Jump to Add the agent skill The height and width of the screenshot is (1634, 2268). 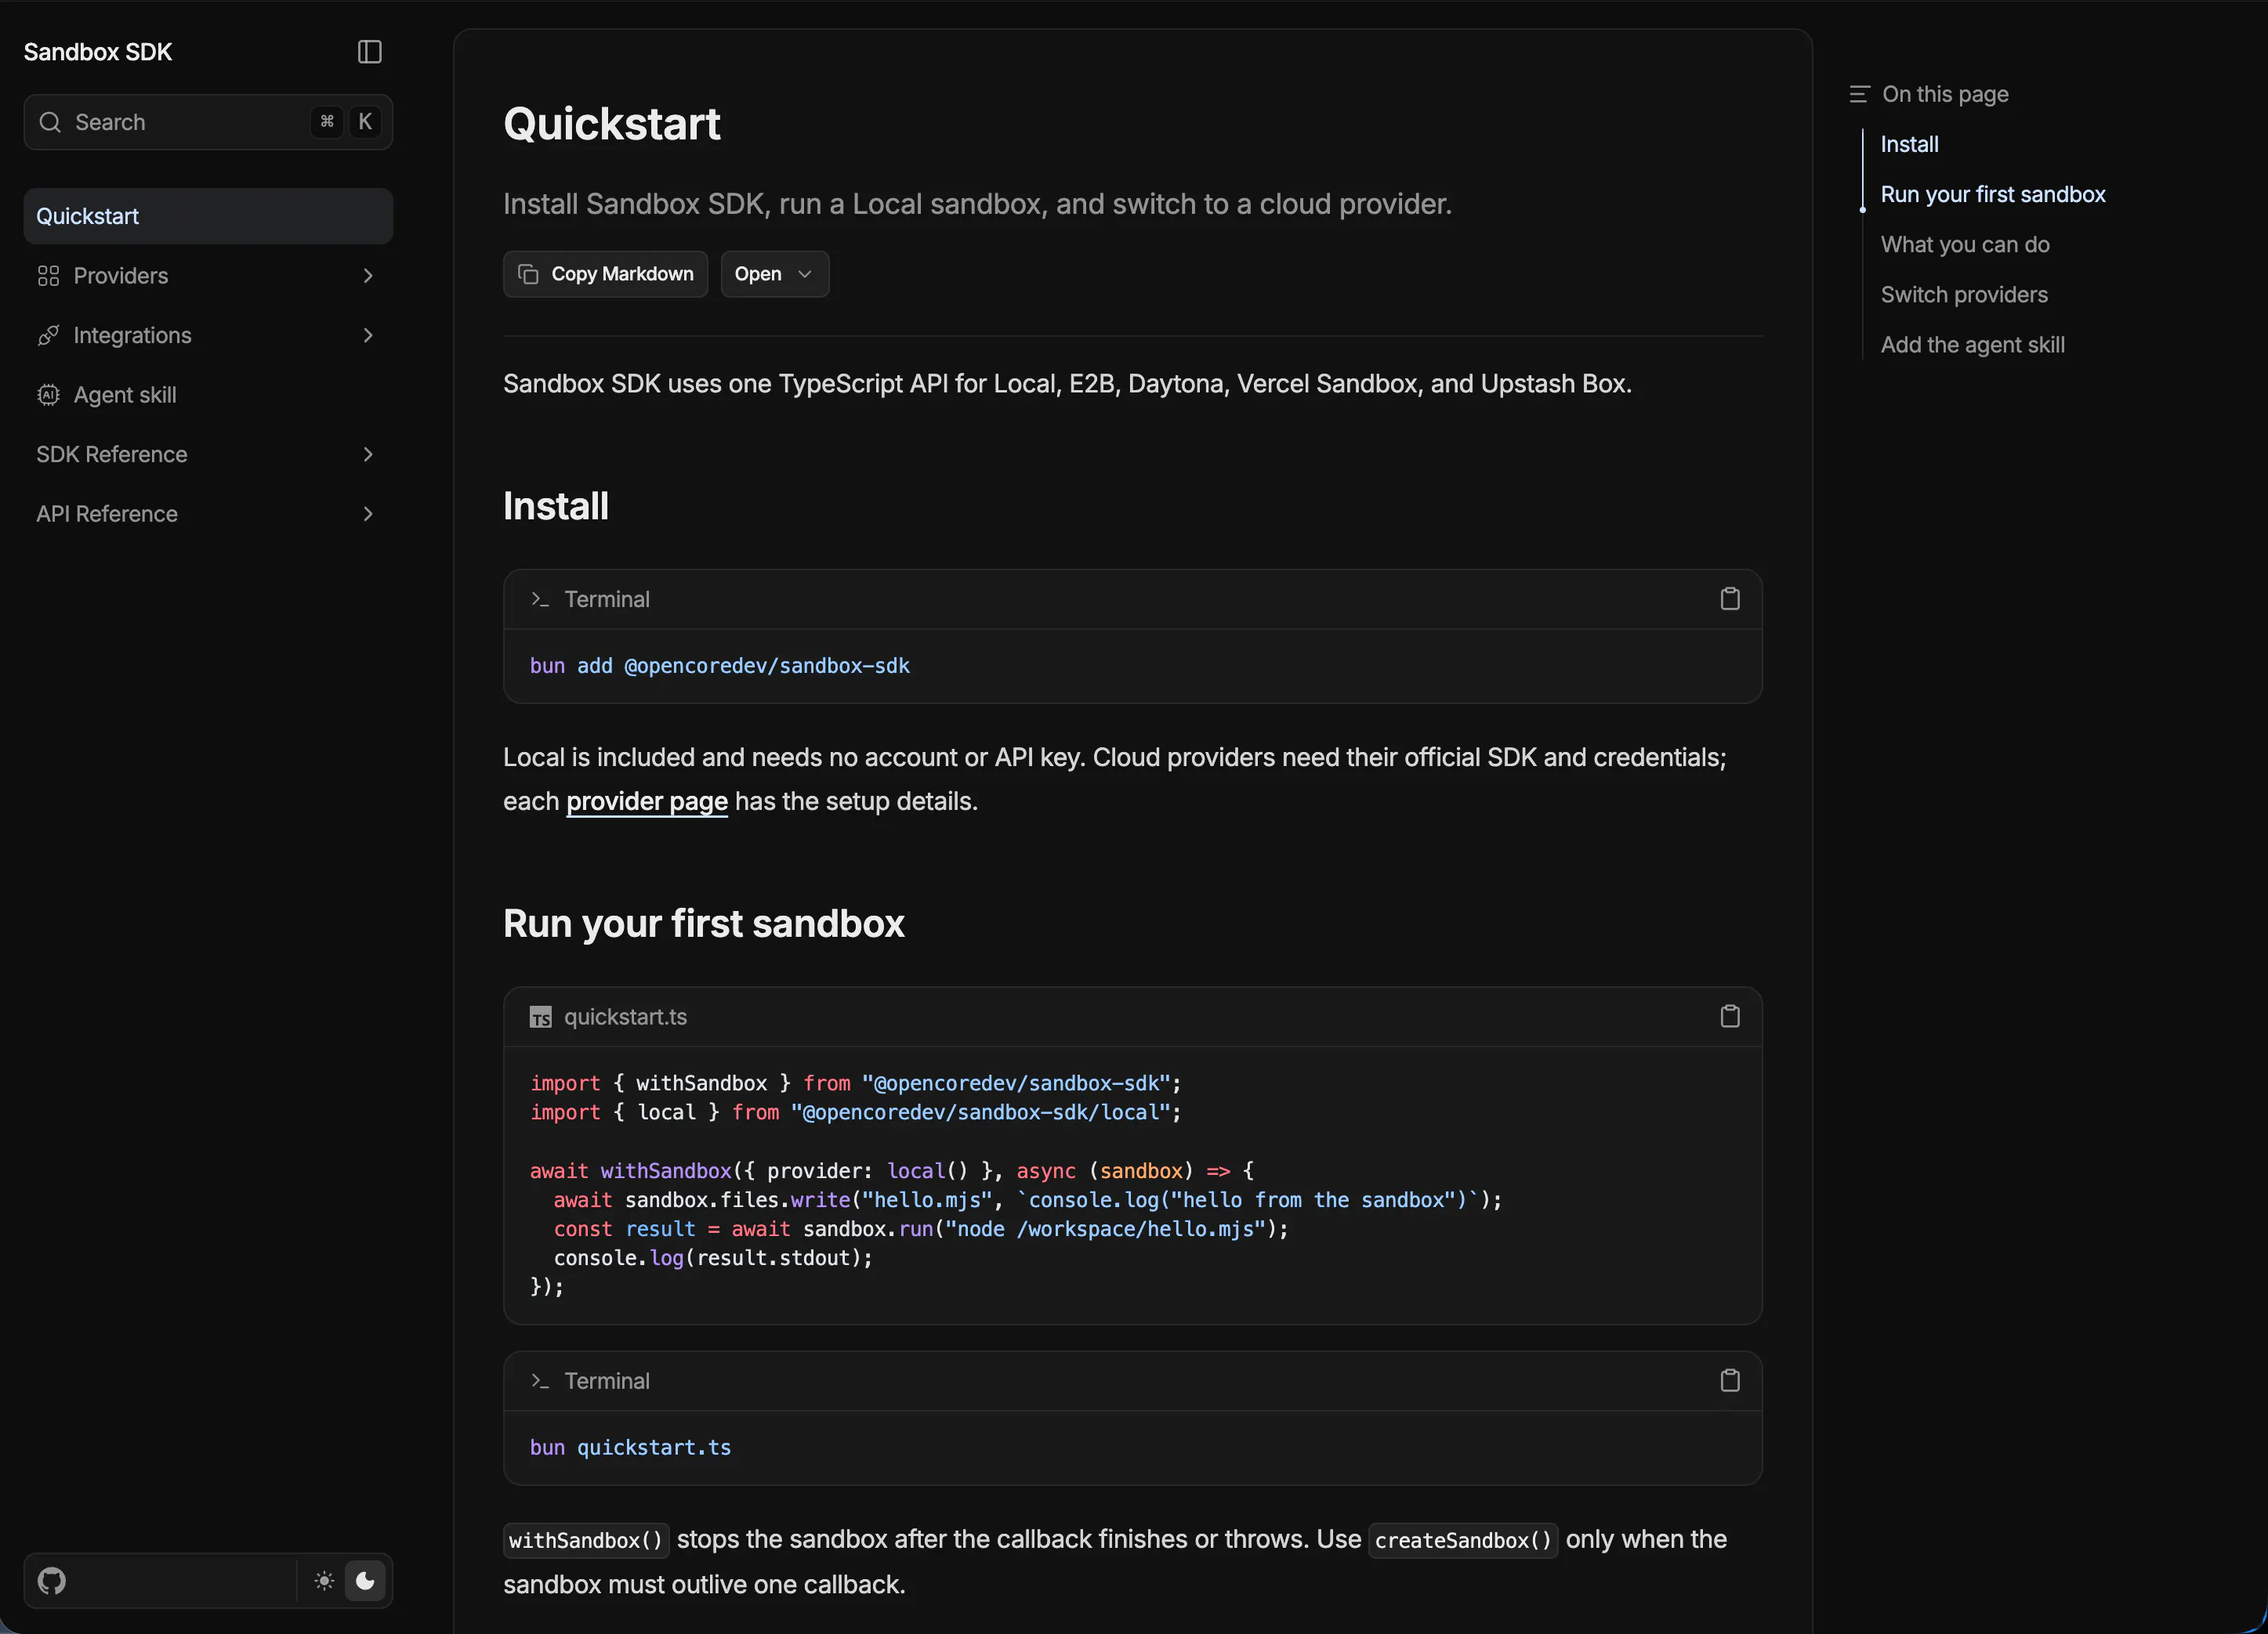coord(1972,345)
